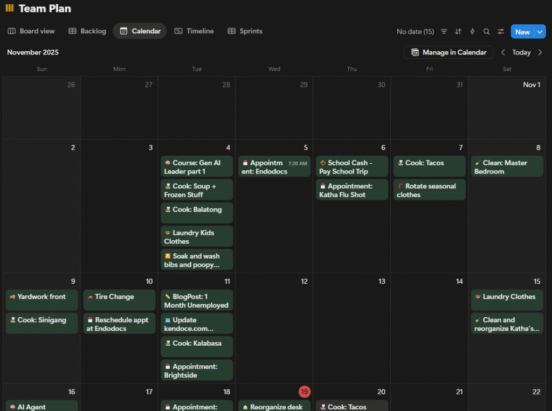Open the New button's dropdown arrow
The image size is (552, 411).
(x=539, y=31)
